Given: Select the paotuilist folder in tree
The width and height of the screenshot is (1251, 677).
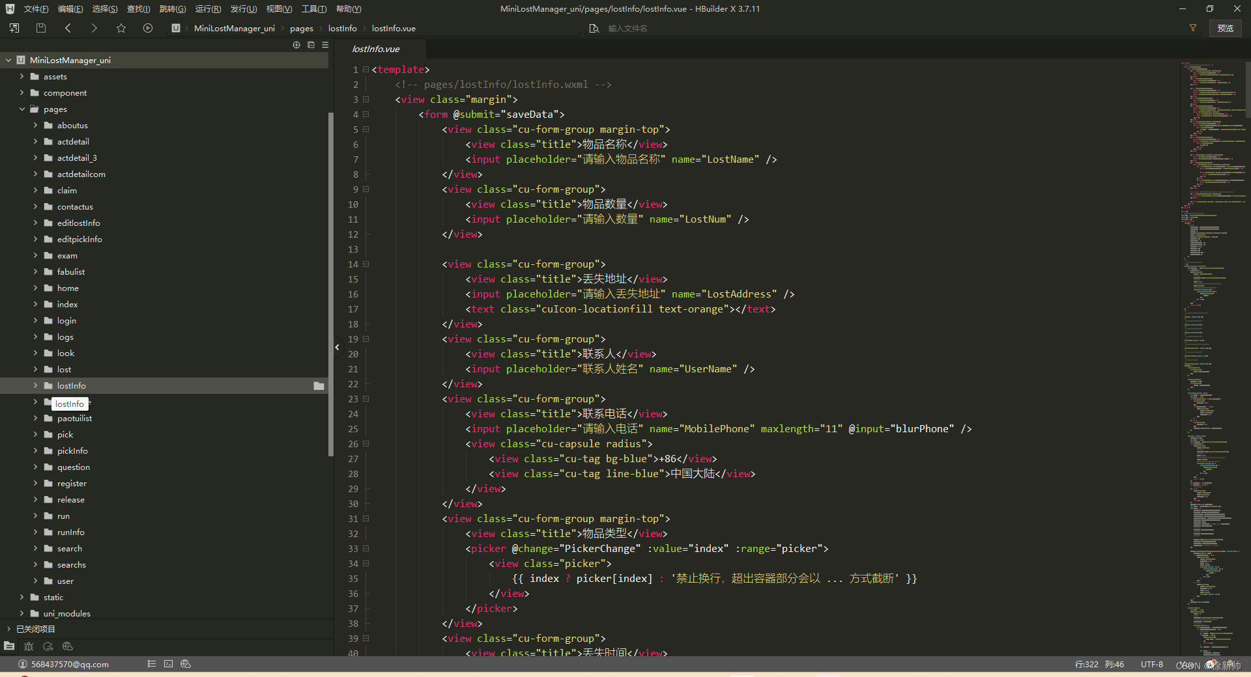Looking at the screenshot, I should point(74,418).
